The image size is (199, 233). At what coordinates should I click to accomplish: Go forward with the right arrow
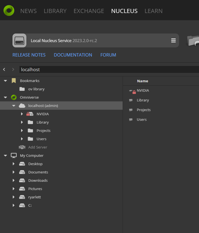click(13, 69)
